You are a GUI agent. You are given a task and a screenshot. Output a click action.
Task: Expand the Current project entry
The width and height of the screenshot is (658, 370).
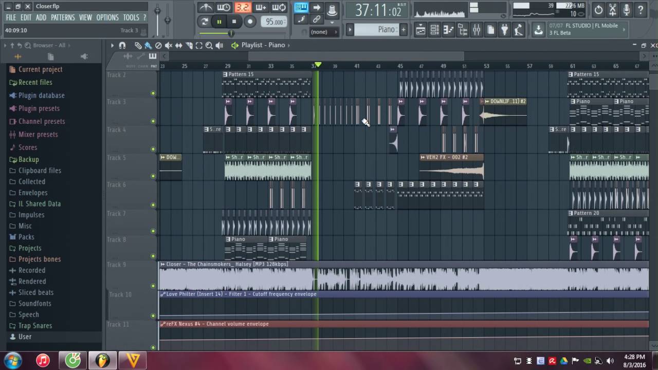click(x=40, y=69)
